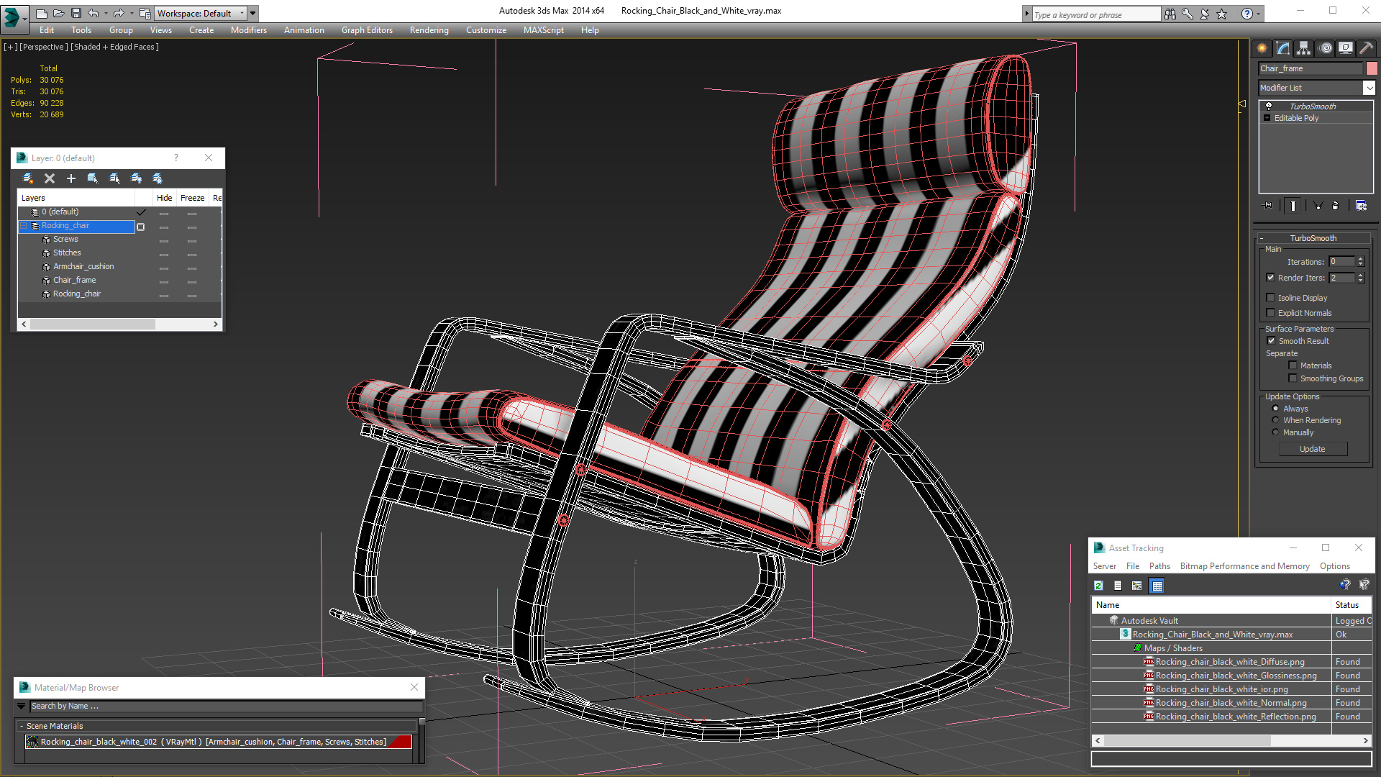Click the Hide column header in Layers
Image resolution: width=1381 pixels, height=777 pixels.
coord(165,198)
